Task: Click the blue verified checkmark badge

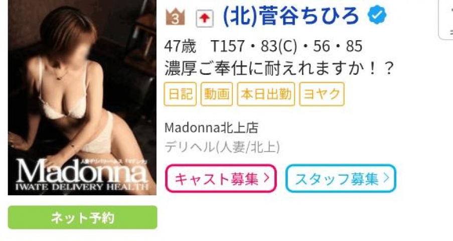Action: coord(377,16)
